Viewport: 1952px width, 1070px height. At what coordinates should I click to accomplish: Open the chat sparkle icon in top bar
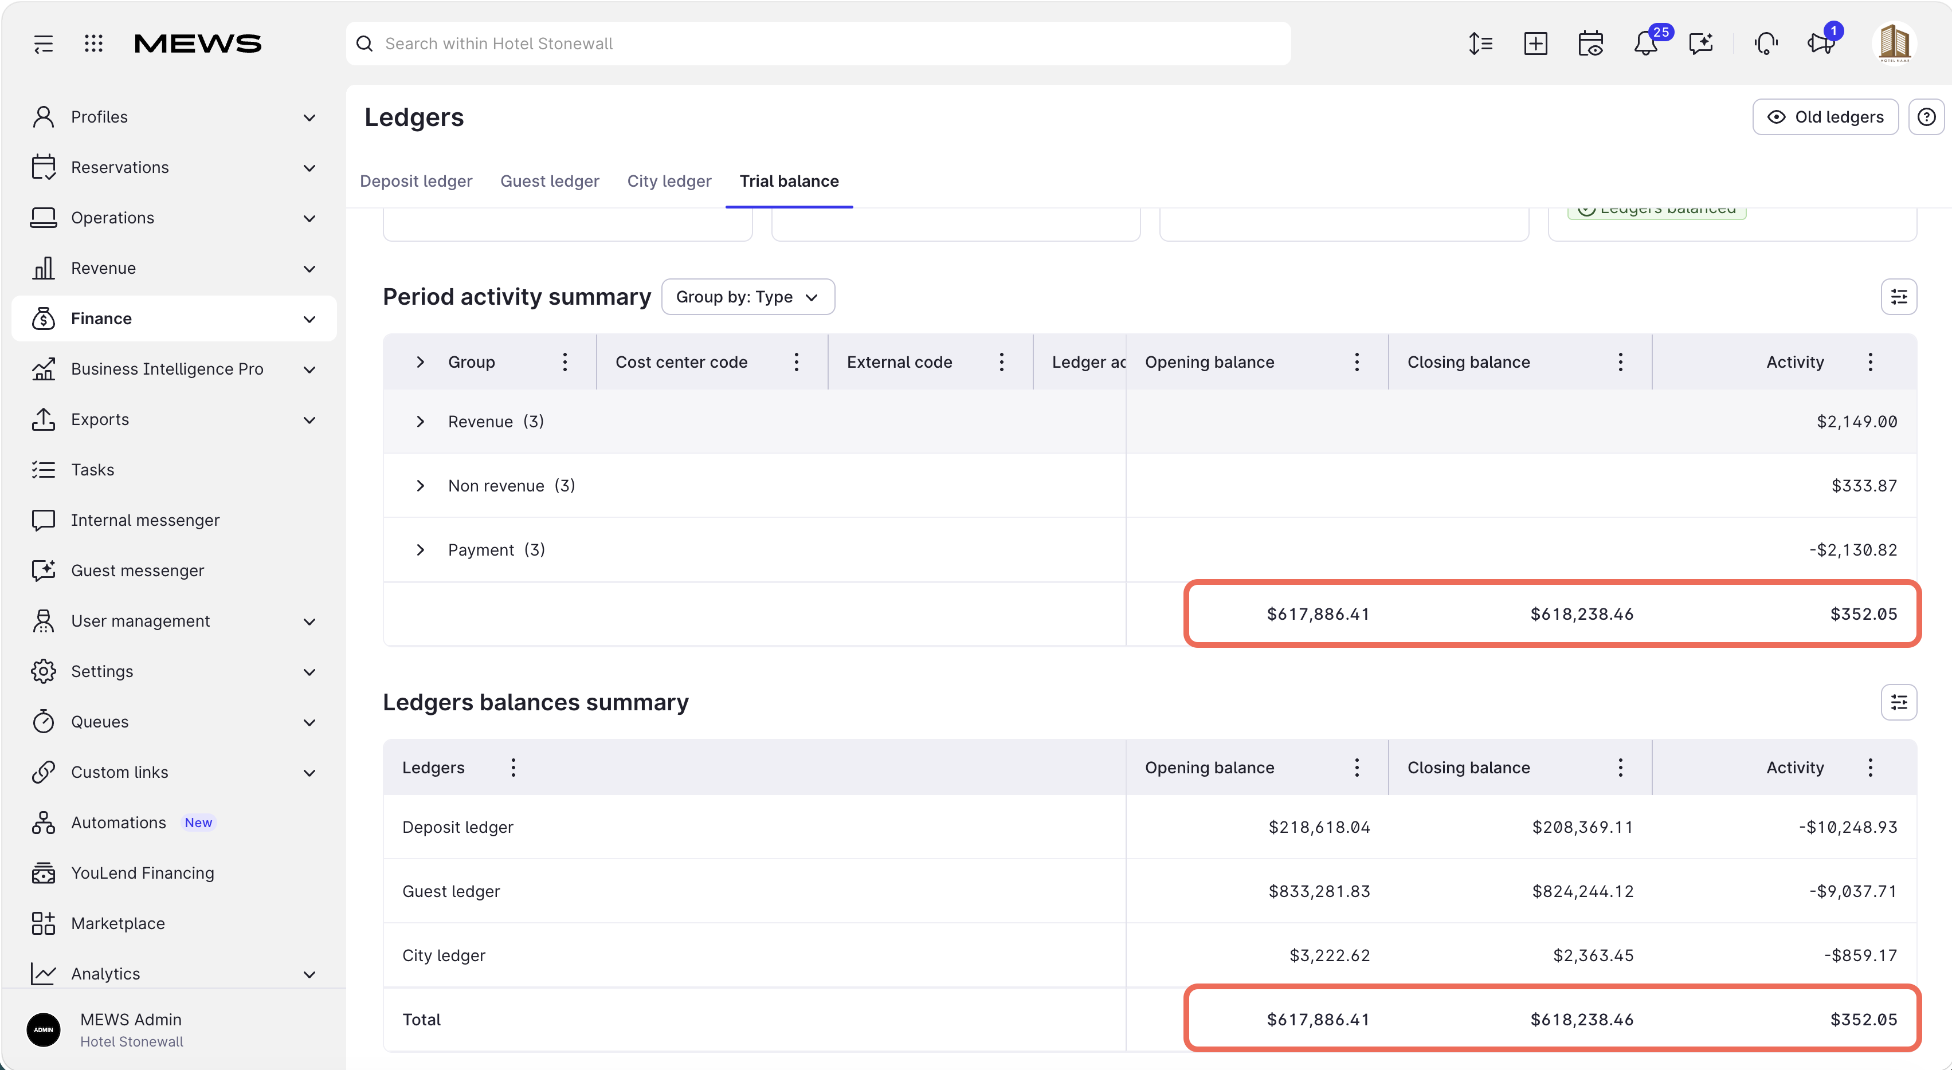tap(1701, 43)
